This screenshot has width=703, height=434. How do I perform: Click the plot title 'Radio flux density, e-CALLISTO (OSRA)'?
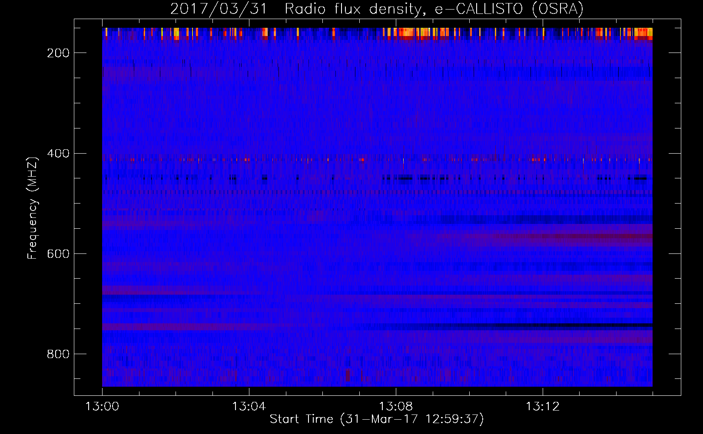point(434,9)
